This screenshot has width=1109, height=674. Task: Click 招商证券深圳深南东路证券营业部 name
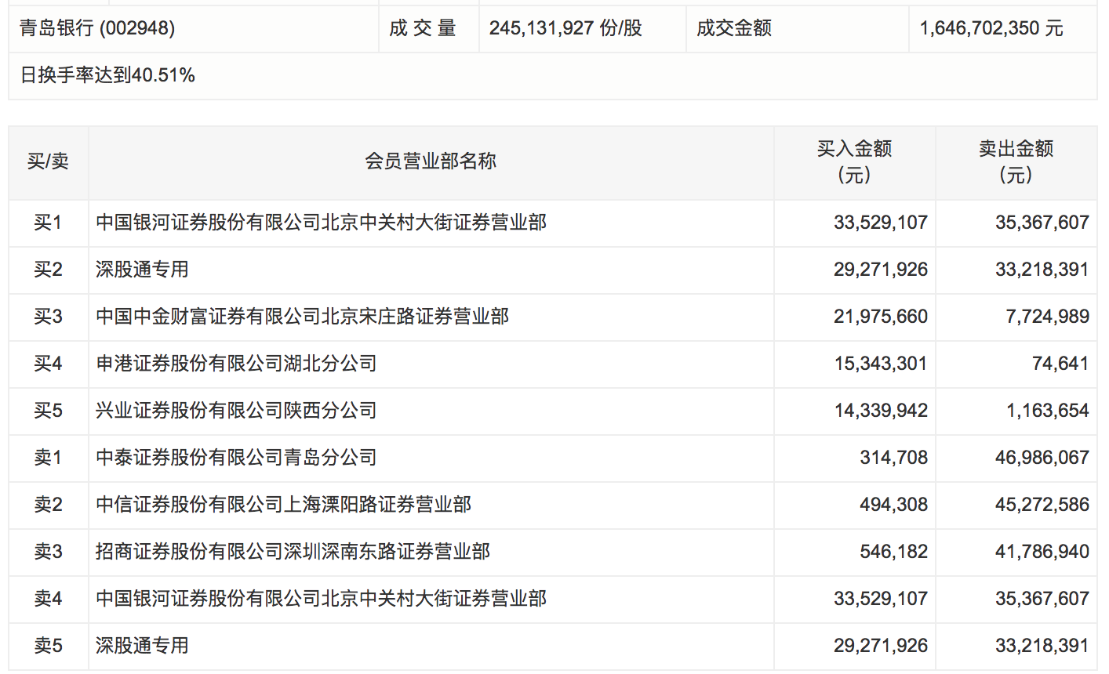click(x=293, y=552)
